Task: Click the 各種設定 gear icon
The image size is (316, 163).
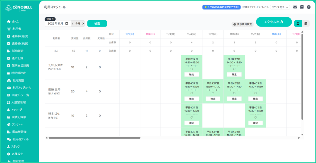Action: (9, 154)
